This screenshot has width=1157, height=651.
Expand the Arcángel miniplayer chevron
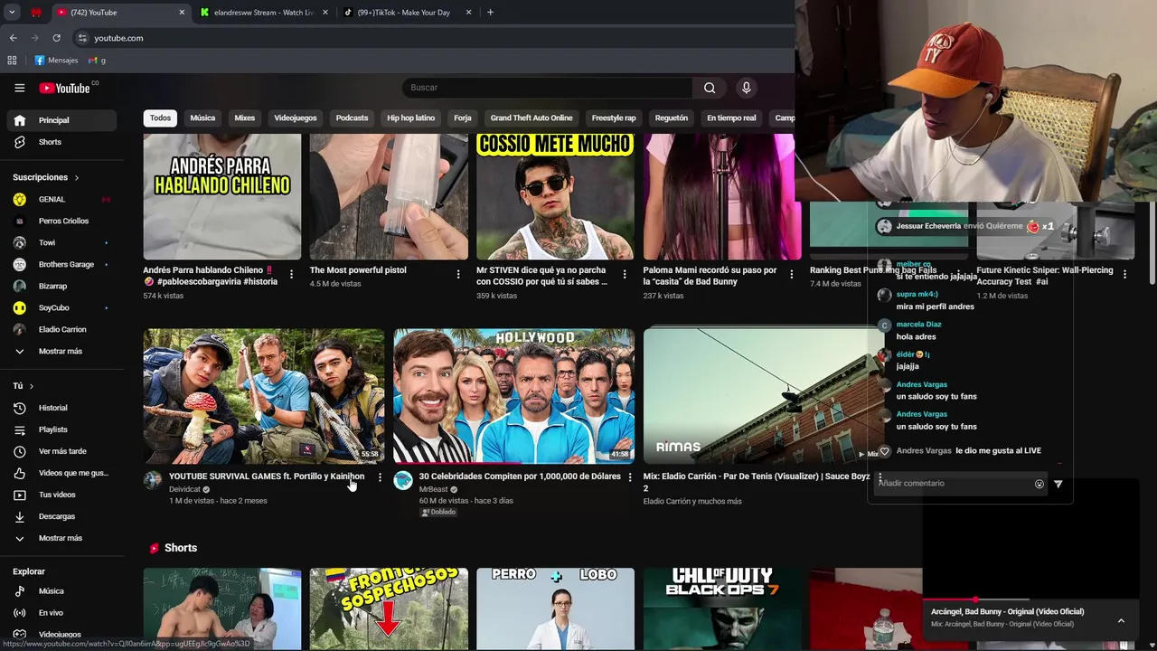point(1121,620)
